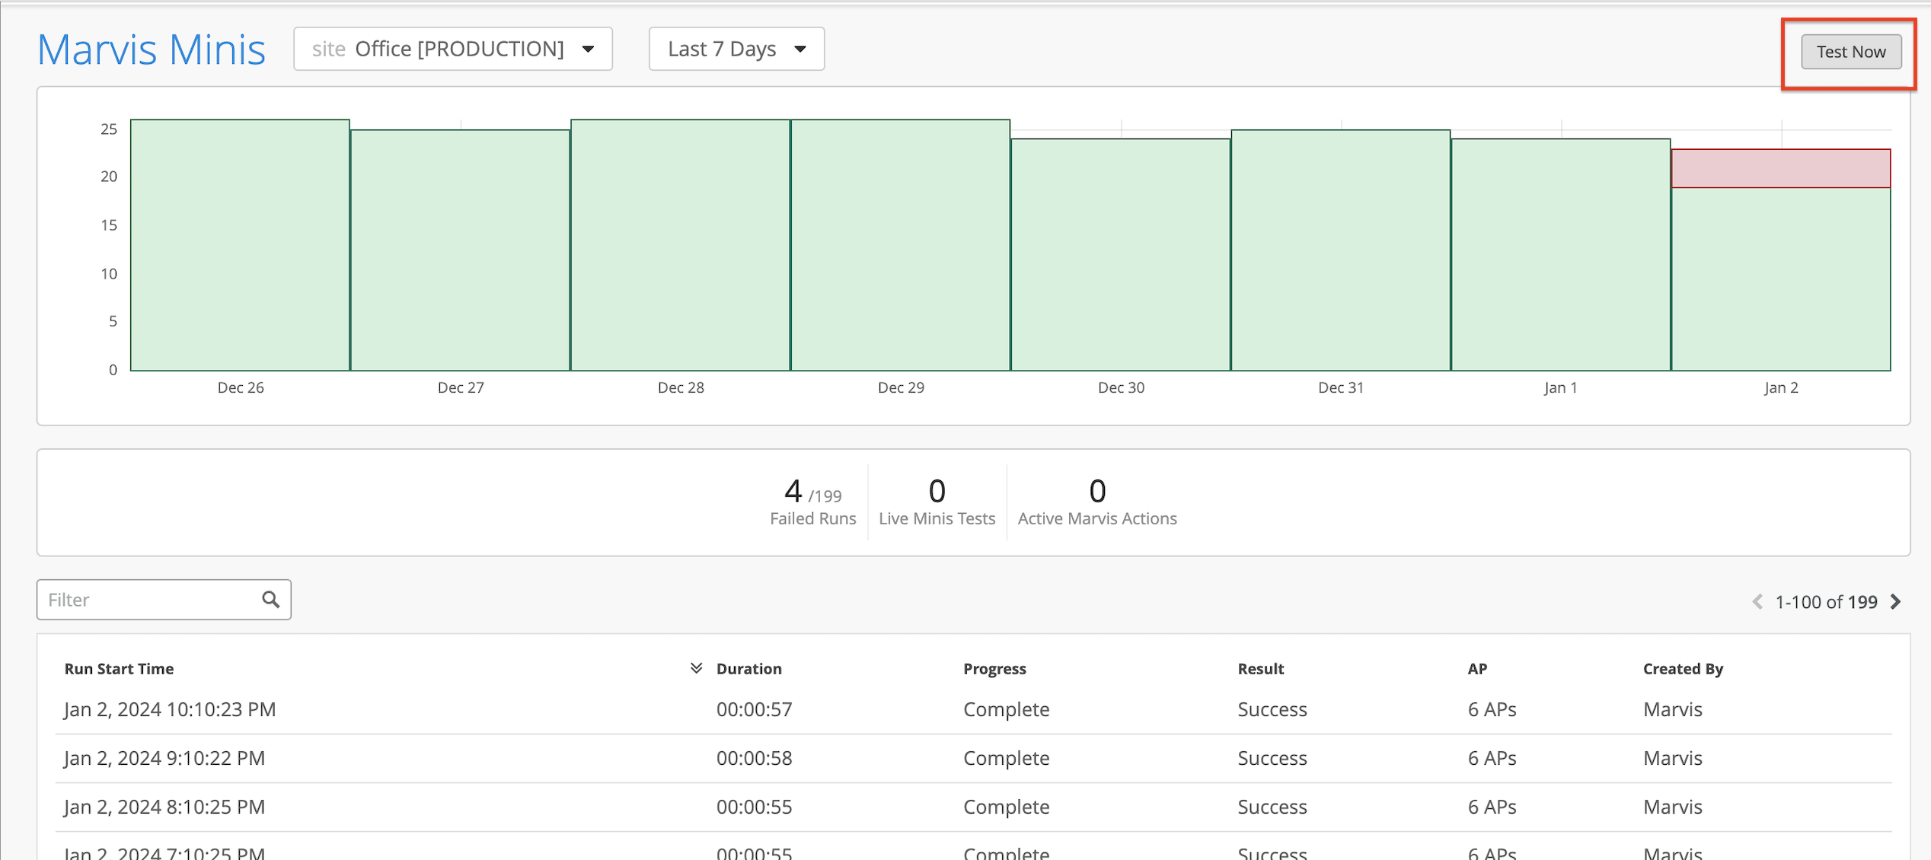Screen dimensions: 1931x860
Task: Open the Jan 2 9:10:22 PM run row
Action: click(x=164, y=758)
